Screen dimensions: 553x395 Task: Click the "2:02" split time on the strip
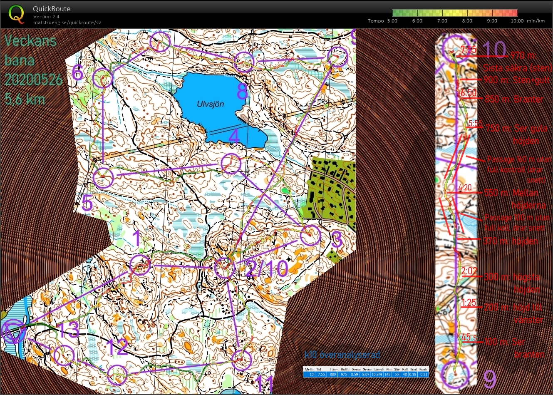(x=469, y=272)
